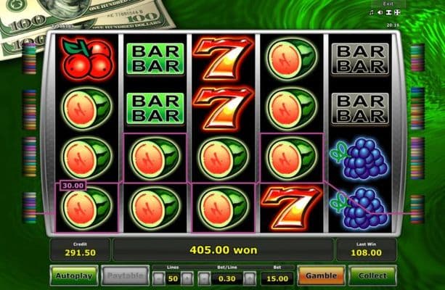The image size is (445, 290).
Task: Click the top silver BAR BAR symbol
Action: pyautogui.click(x=360, y=59)
